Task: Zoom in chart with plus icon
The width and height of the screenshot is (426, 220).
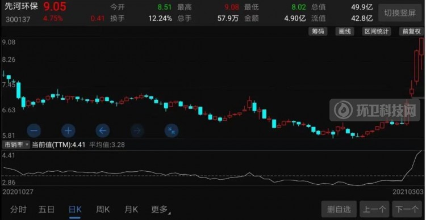Action: (68, 131)
